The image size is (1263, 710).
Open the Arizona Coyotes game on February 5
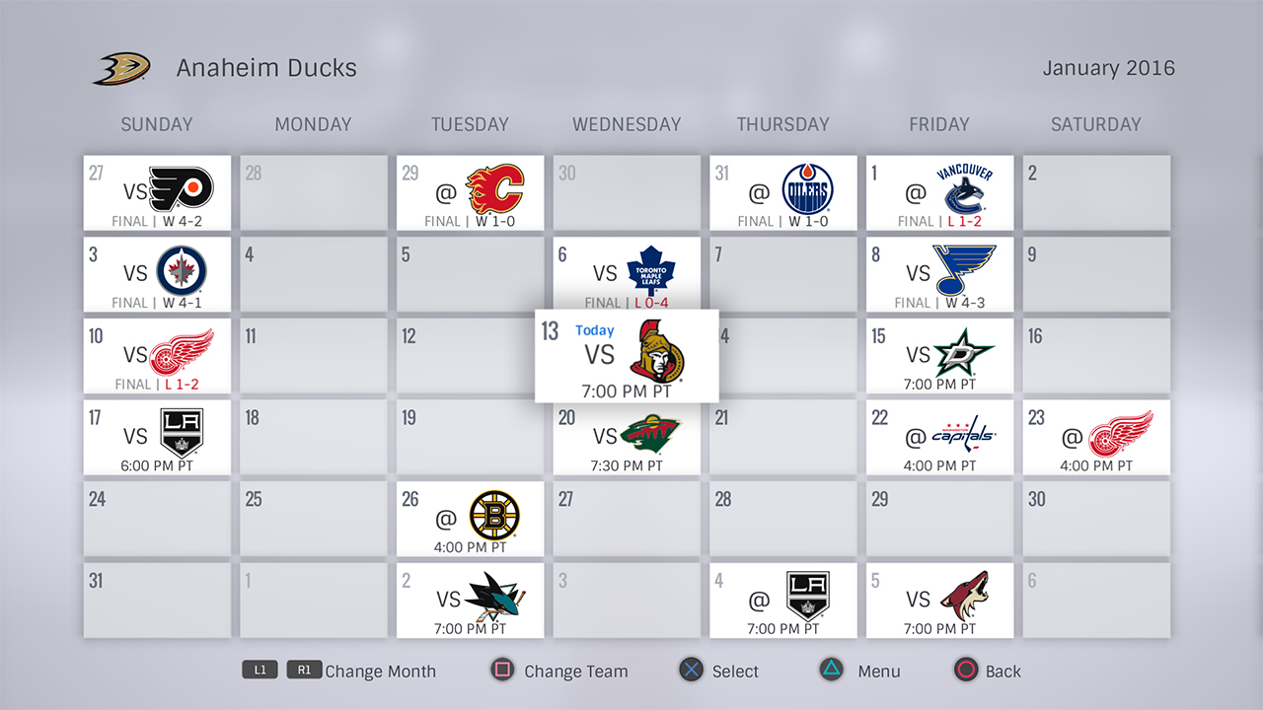939,600
